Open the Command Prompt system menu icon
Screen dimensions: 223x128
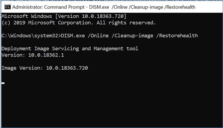point(7,7)
